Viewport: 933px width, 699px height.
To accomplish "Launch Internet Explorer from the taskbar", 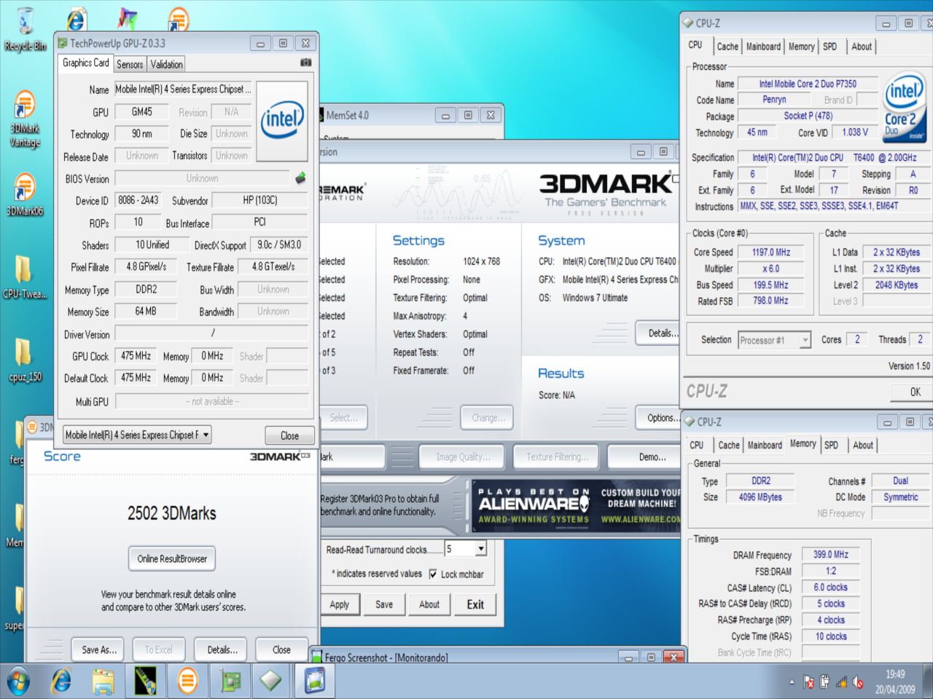I will pos(61,682).
